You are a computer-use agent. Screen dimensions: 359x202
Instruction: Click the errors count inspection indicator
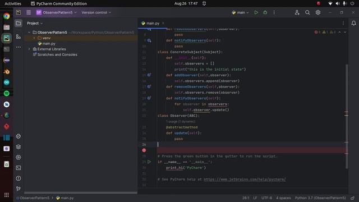pos(317,33)
